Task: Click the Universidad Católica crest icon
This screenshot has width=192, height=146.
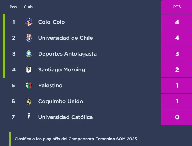Action: pos(29,117)
